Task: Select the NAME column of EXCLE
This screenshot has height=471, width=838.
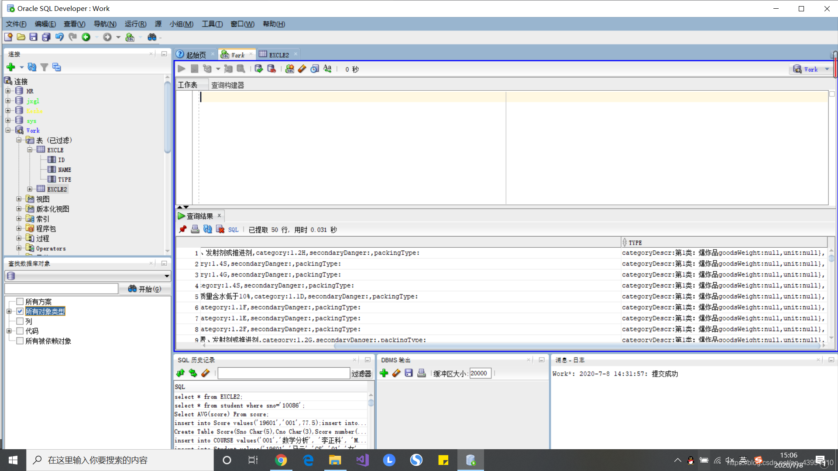Action: pyautogui.click(x=64, y=170)
